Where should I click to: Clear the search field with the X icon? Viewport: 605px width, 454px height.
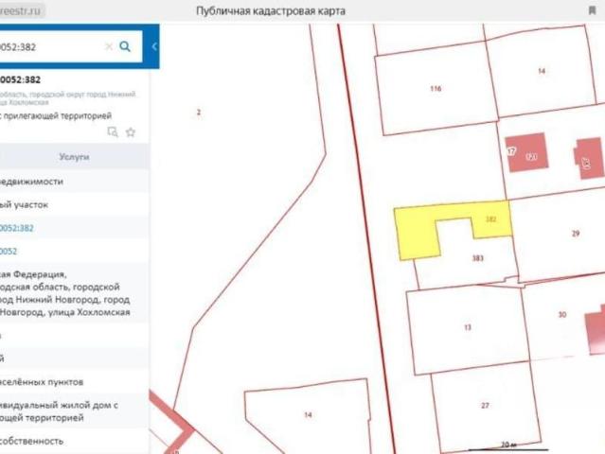109,46
